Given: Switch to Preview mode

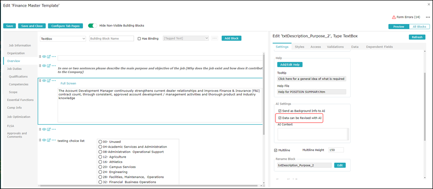Looking at the screenshot, I should click(x=399, y=27).
